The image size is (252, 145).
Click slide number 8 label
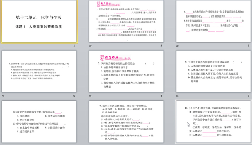(248, 96)
